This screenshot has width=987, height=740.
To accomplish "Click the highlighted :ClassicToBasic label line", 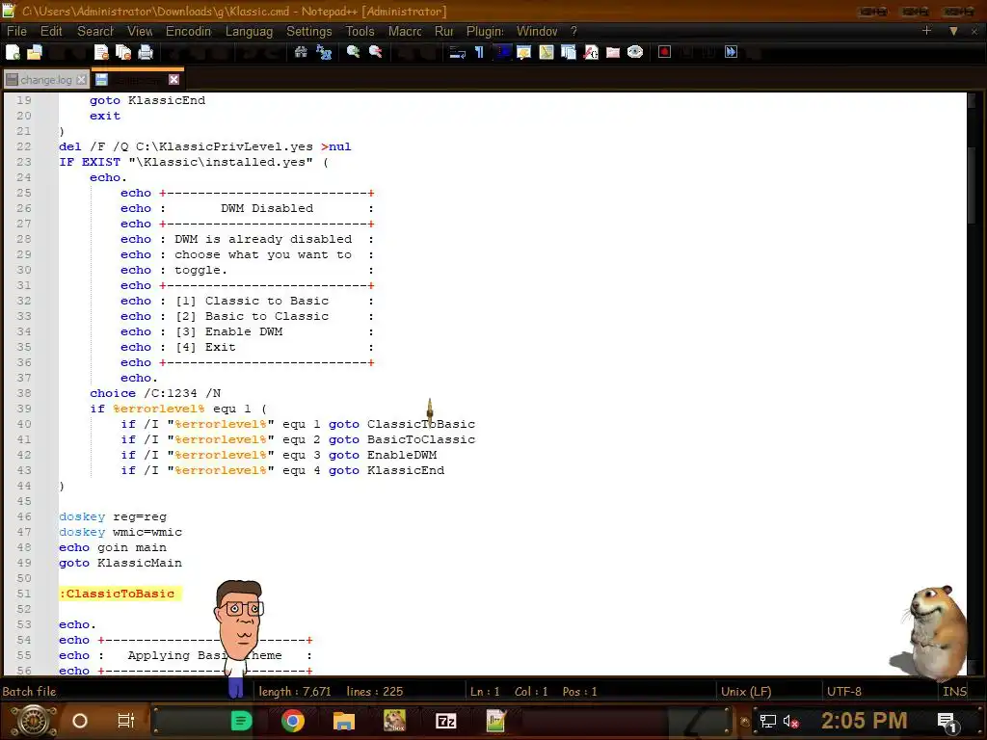I will pyautogui.click(x=120, y=594).
